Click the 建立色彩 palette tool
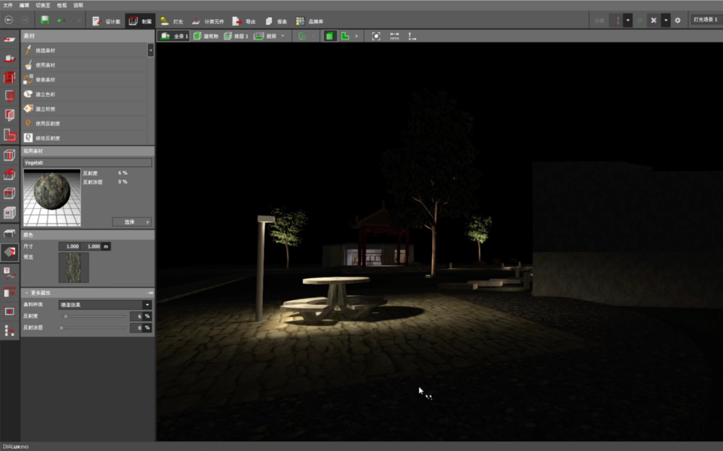 [x=45, y=95]
